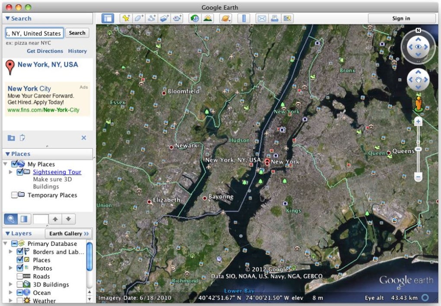
Task: Click the Bloomfield place marker
Action: click(164, 93)
